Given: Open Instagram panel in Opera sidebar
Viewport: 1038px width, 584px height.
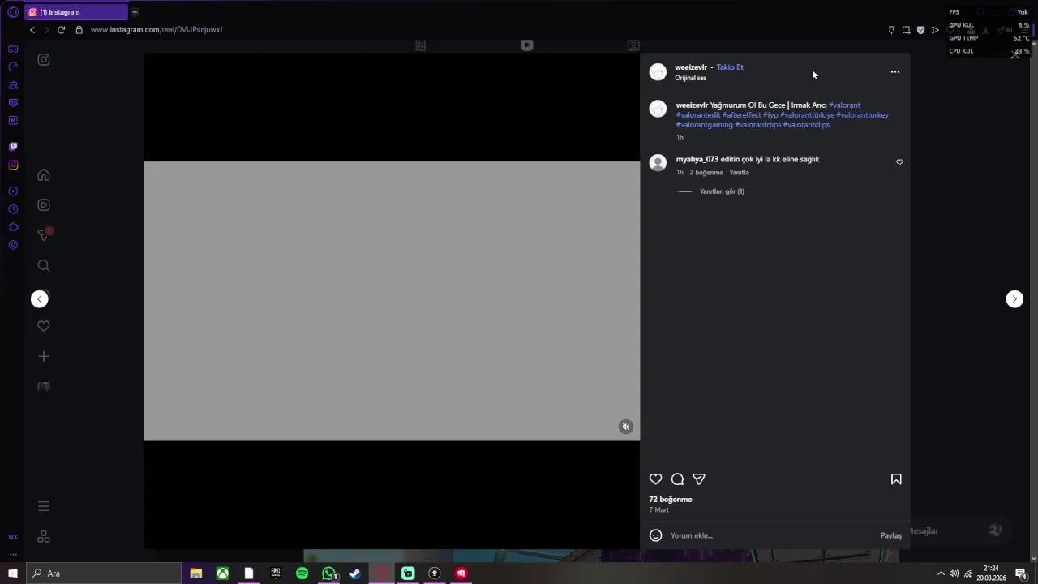Looking at the screenshot, I should (x=13, y=165).
